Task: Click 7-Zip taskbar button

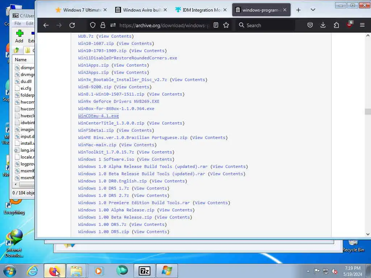Action: click(145, 271)
